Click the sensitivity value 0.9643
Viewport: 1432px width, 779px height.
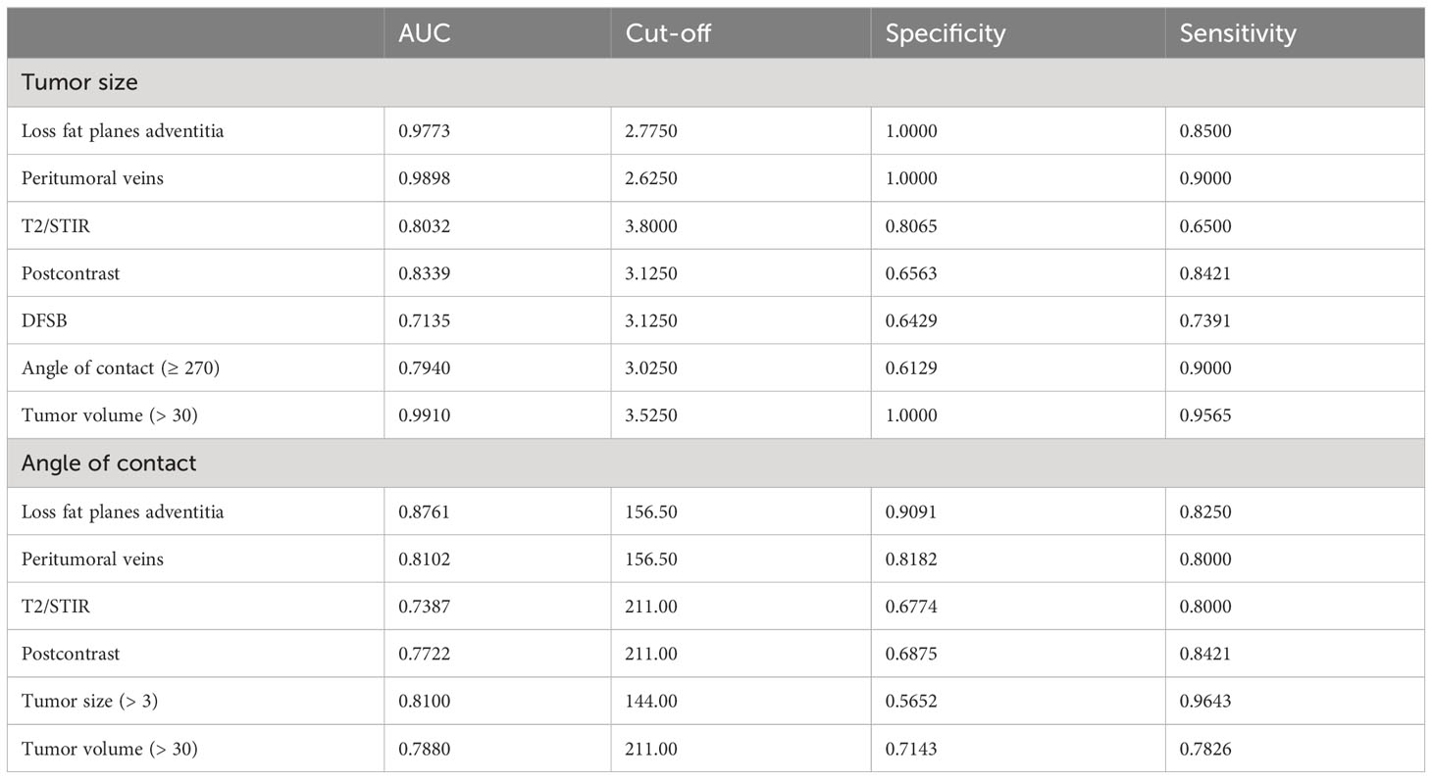click(x=1204, y=702)
